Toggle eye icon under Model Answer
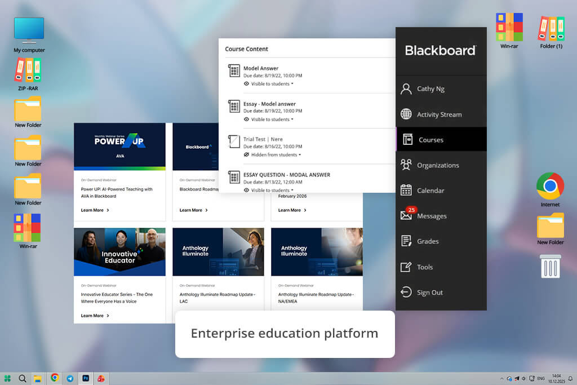 (x=246, y=83)
